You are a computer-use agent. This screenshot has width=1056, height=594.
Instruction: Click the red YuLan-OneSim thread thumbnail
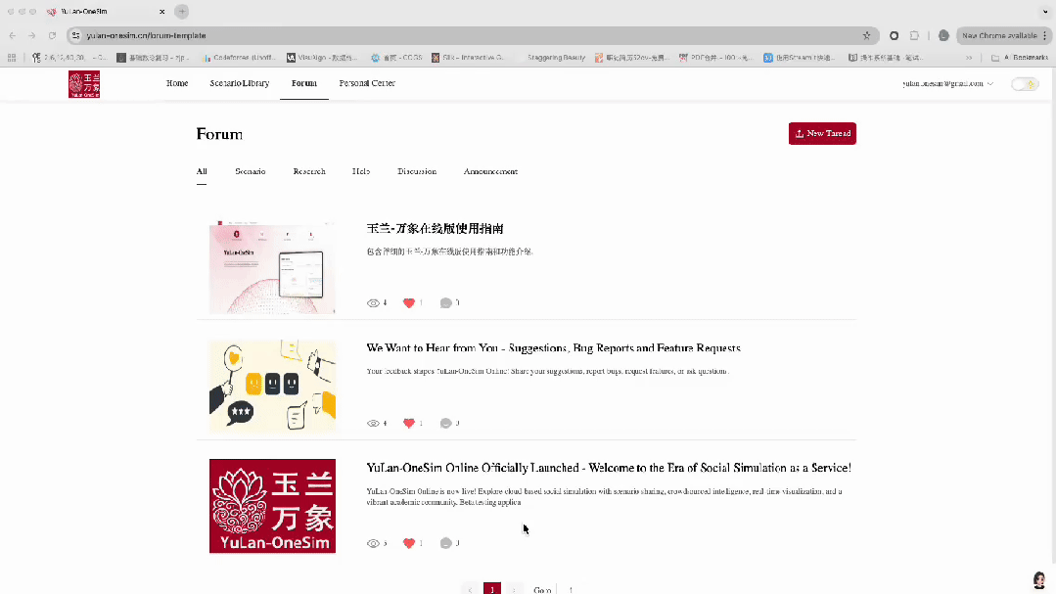pos(272,506)
